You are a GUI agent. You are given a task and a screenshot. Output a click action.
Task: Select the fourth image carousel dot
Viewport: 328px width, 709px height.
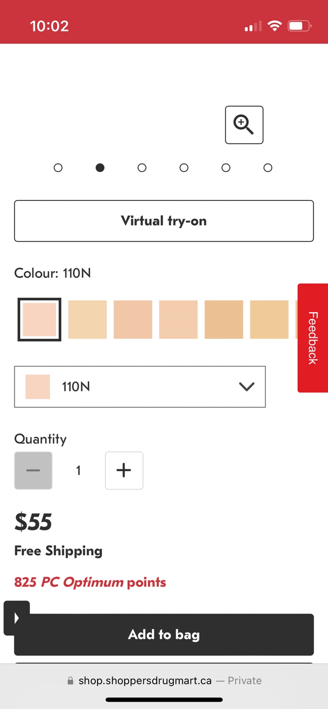[184, 168]
